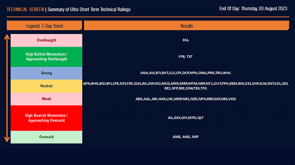The image size is (295, 165).
Task: Click the 'FFA' overbought result
Action: [x=185, y=40]
